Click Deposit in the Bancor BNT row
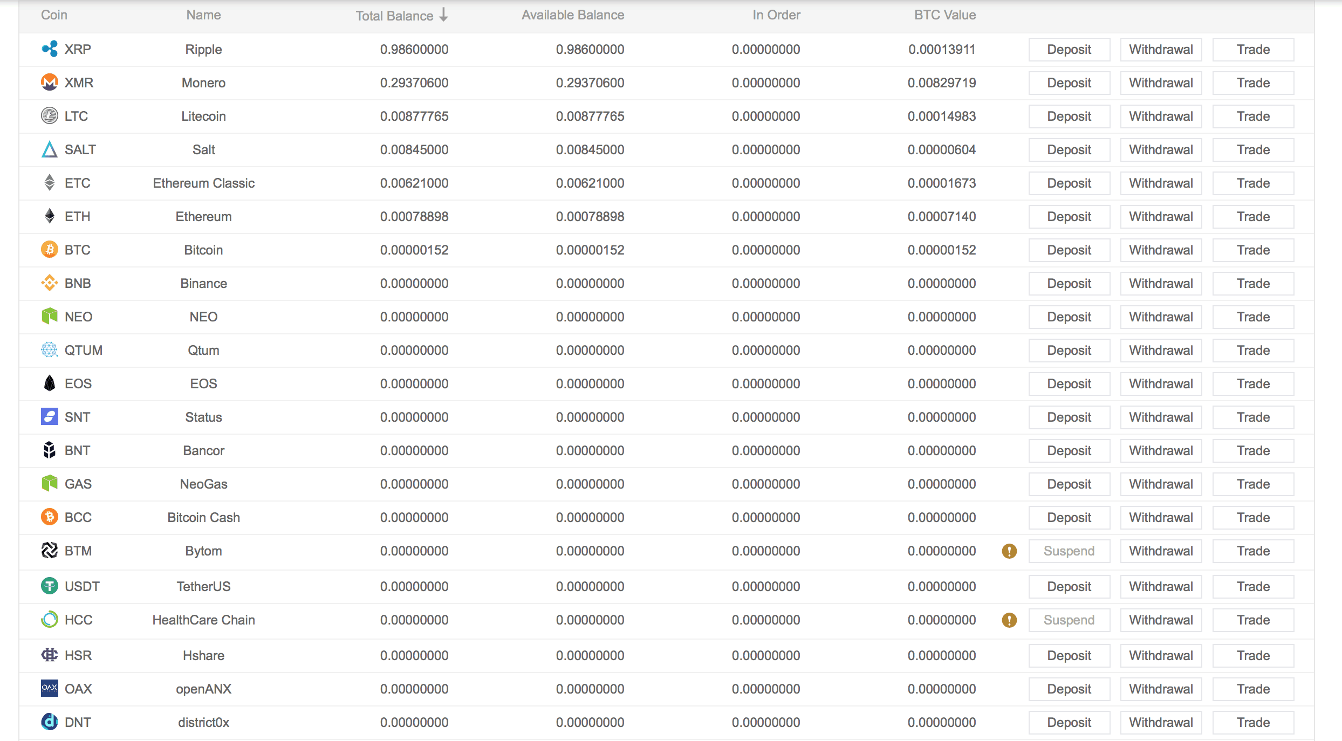The width and height of the screenshot is (1342, 741). [x=1069, y=451]
